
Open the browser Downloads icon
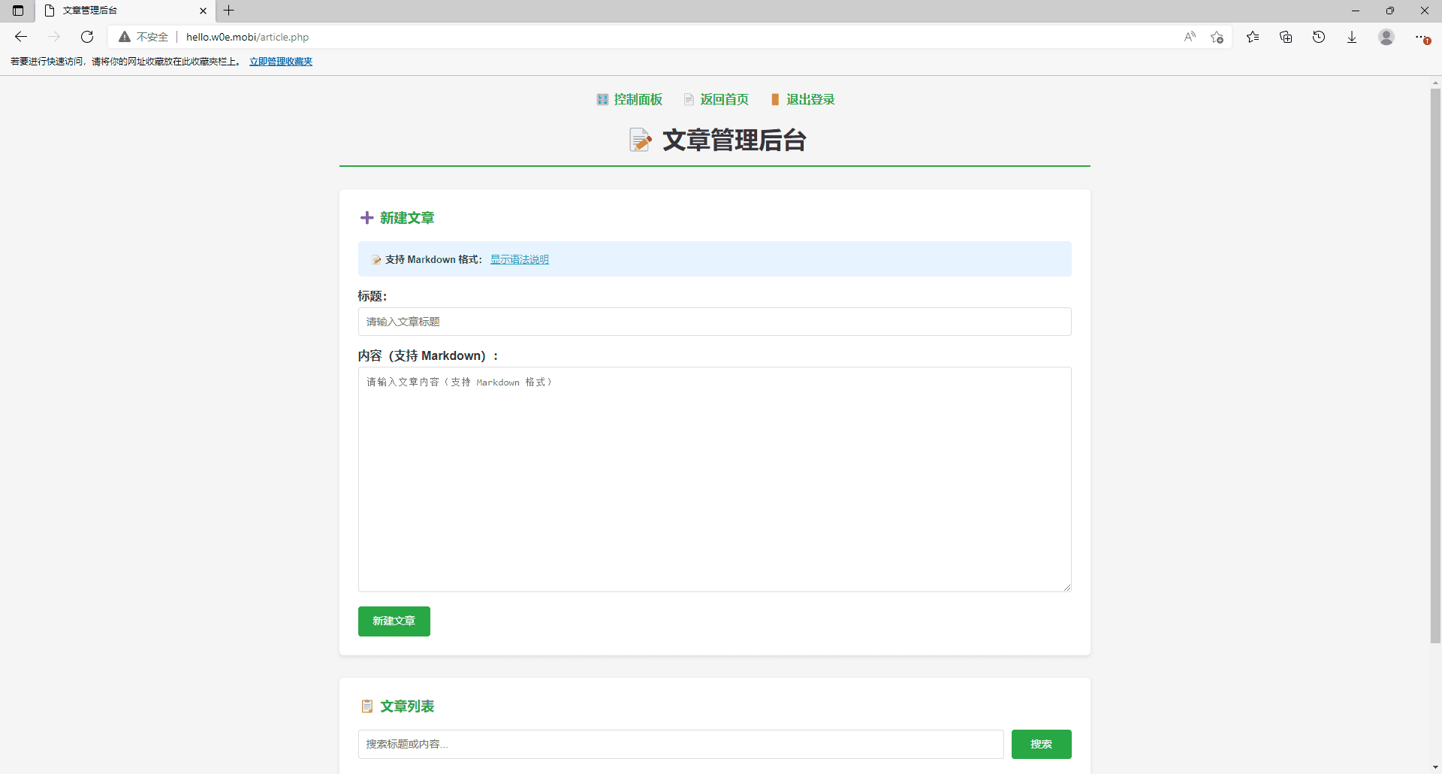[x=1352, y=37]
